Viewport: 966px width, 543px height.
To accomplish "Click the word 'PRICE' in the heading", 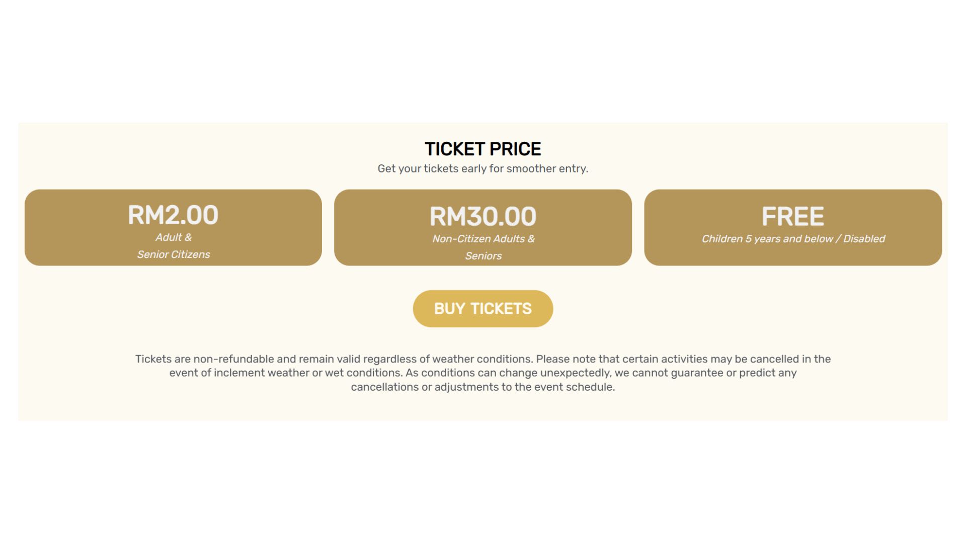I will 515,149.
